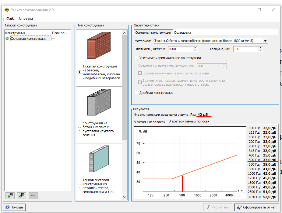The width and height of the screenshot is (282, 213).
Task: Select the hollow concrete slab radio button
Action: pos(79,129)
